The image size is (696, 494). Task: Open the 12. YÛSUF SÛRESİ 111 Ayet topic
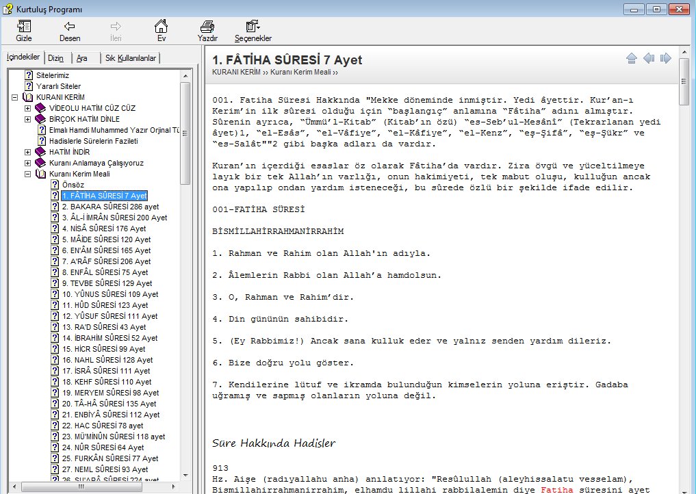109,316
